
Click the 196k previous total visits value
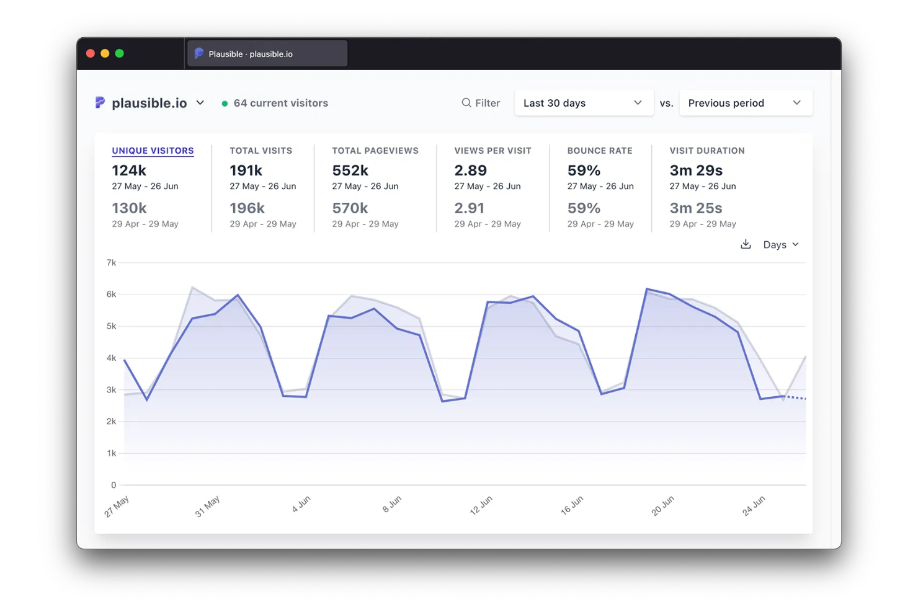[247, 208]
